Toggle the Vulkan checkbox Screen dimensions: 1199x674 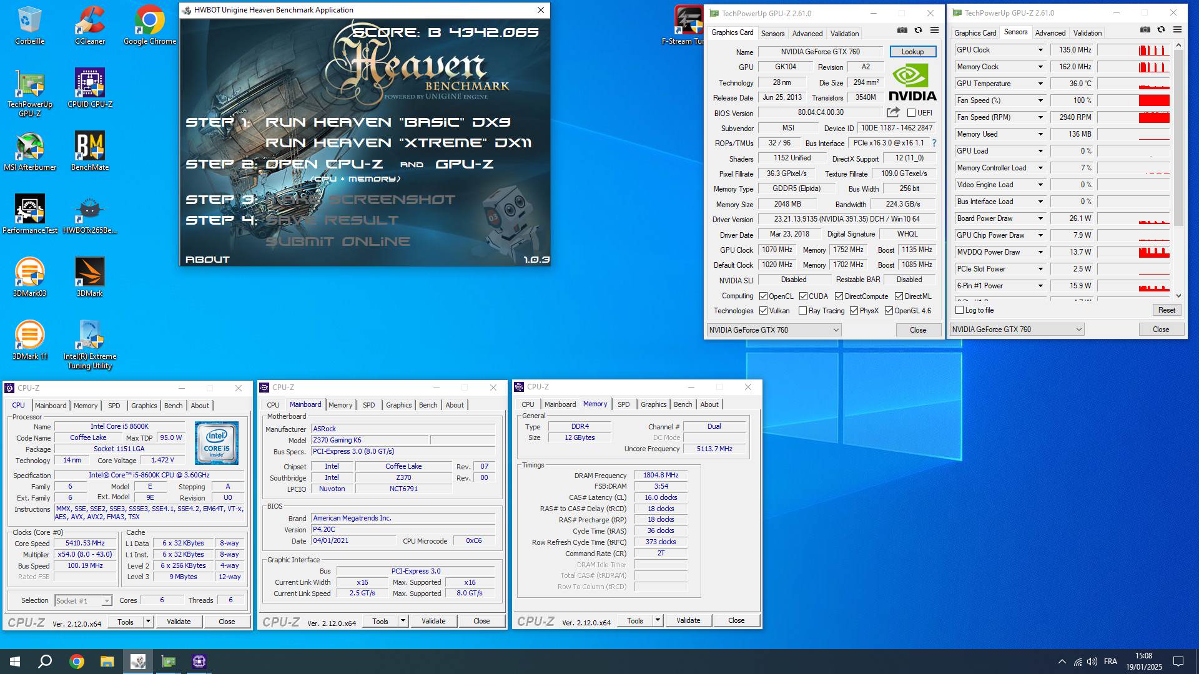763,311
